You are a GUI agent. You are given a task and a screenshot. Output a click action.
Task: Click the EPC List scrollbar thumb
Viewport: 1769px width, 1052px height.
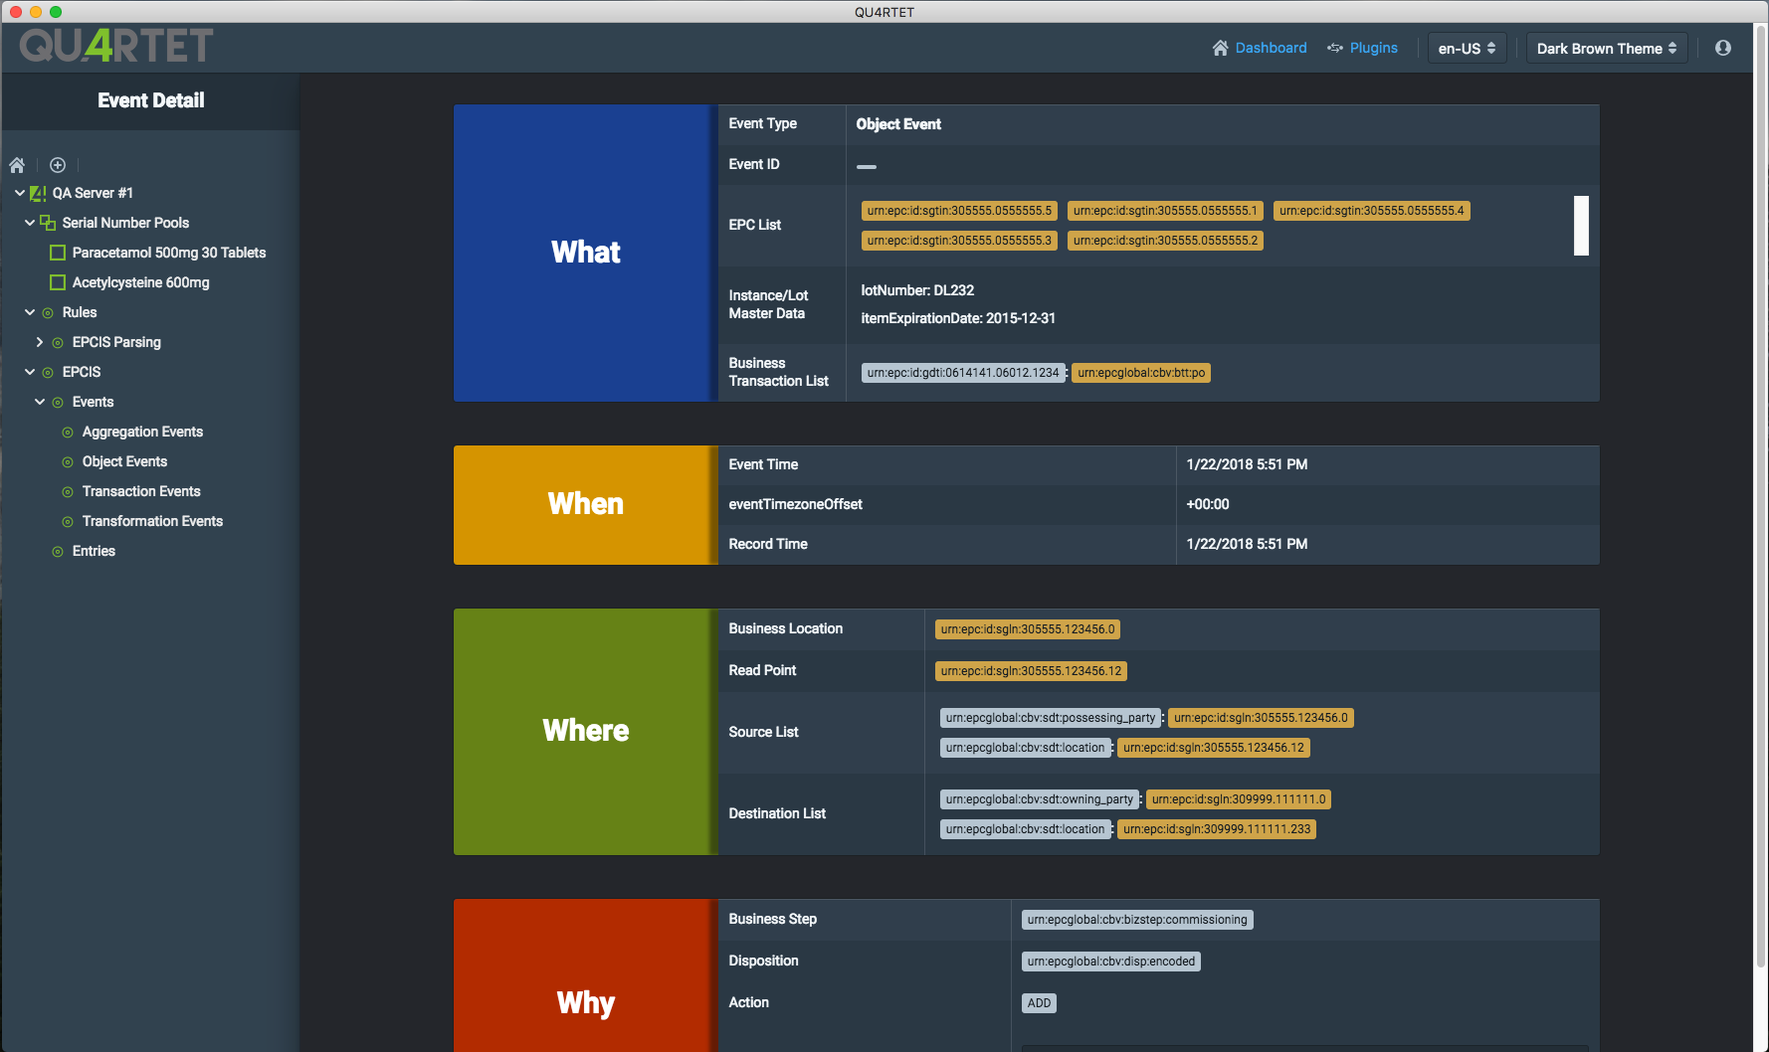(x=1581, y=226)
